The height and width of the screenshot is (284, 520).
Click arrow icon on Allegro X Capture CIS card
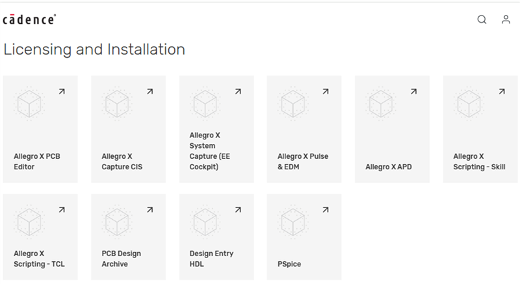point(149,92)
